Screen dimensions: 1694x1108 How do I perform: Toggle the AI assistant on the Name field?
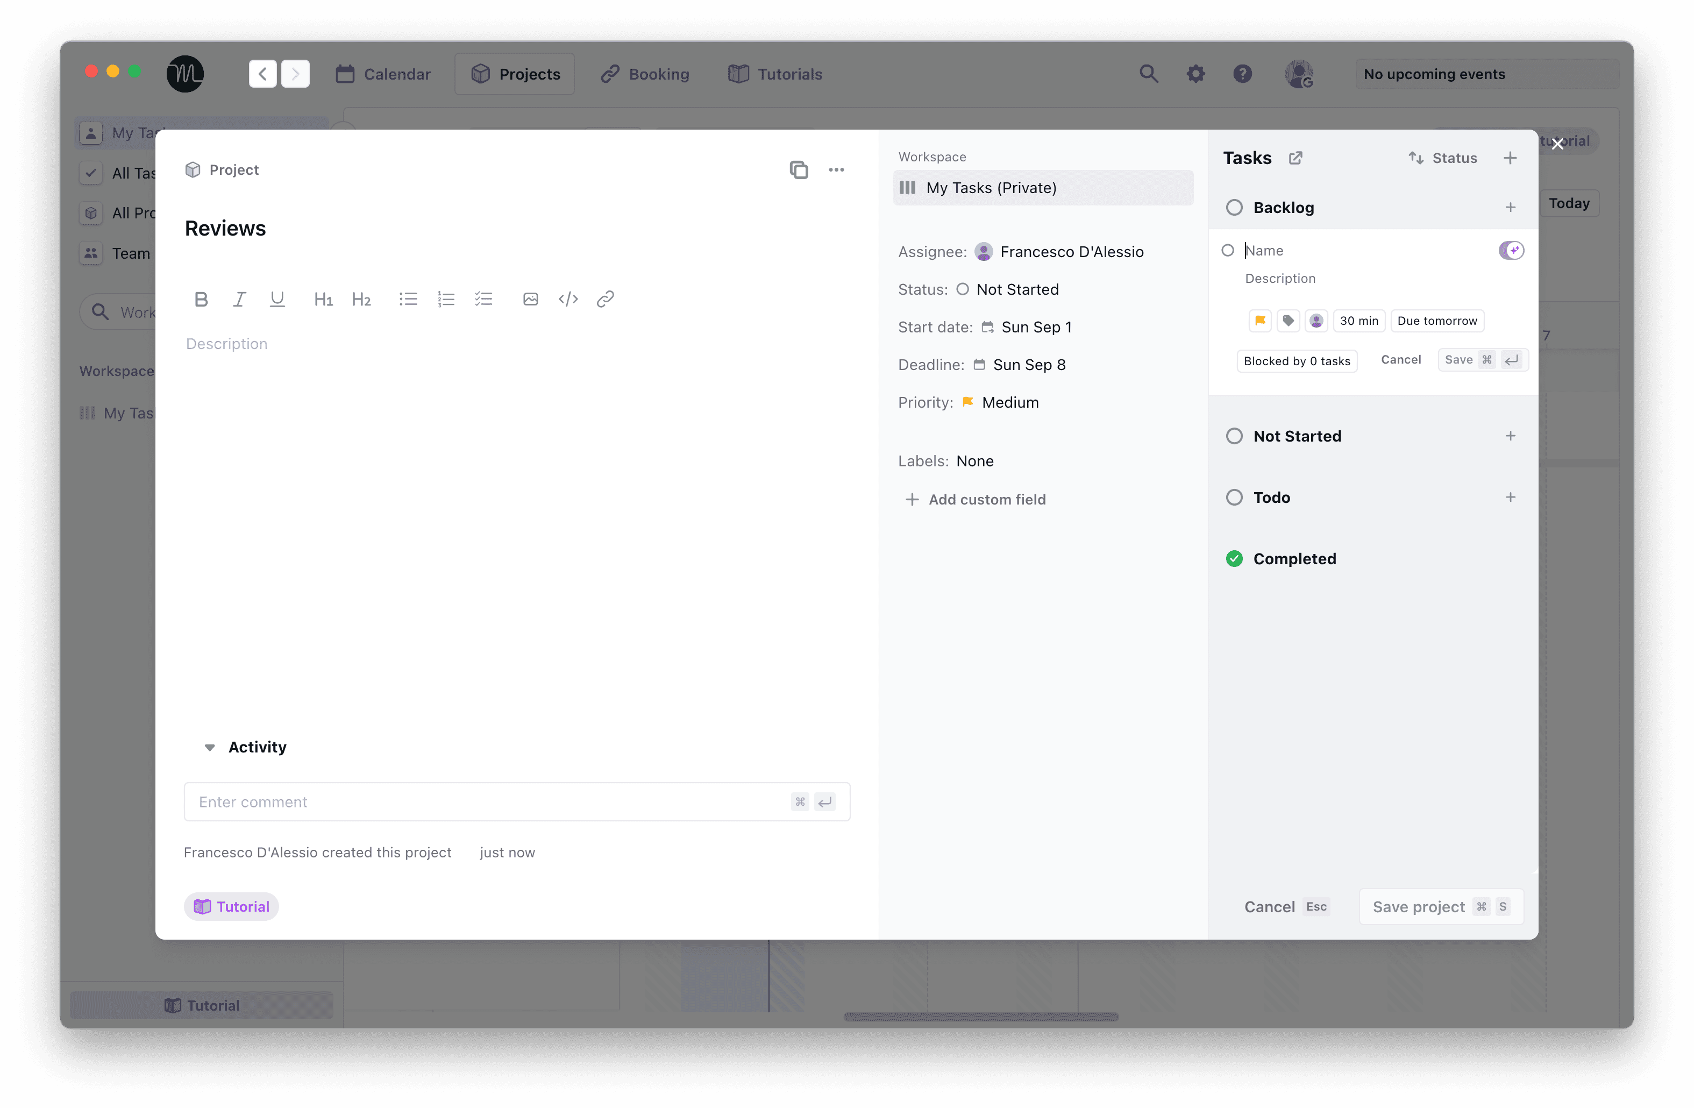[1511, 250]
